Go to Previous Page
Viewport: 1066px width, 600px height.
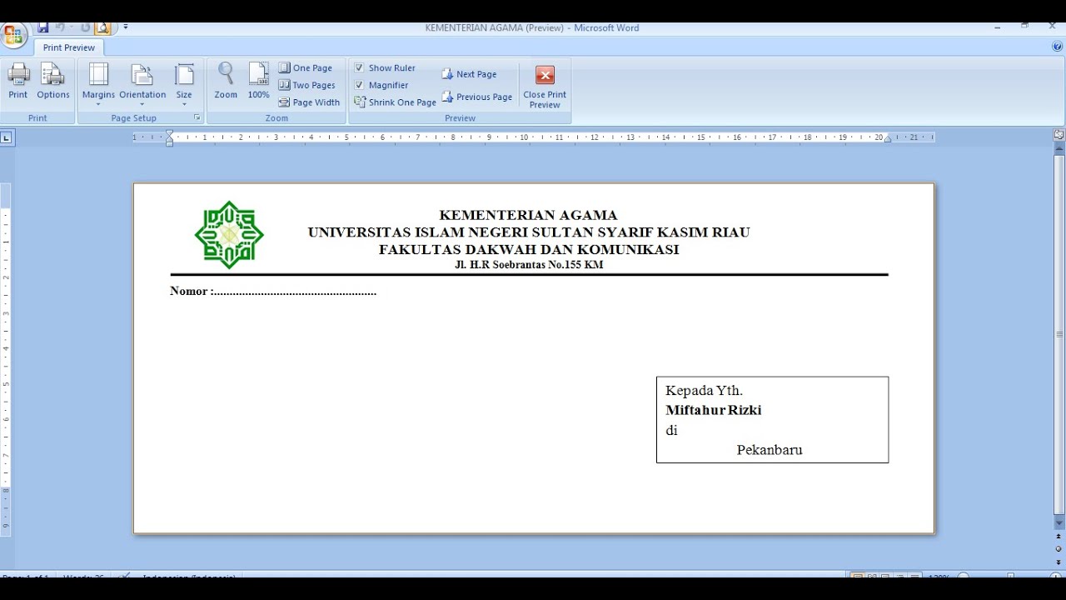point(476,97)
